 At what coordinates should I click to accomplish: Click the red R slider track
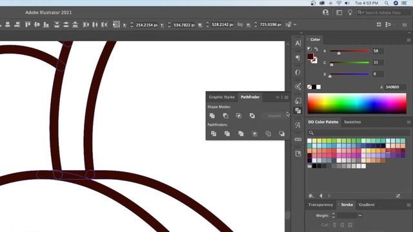click(x=350, y=51)
